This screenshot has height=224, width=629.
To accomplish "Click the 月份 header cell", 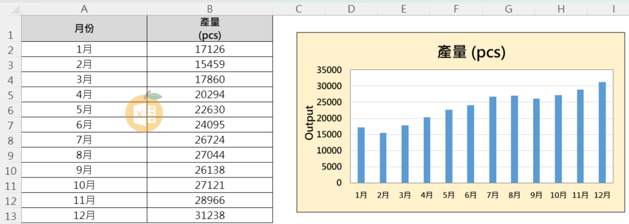I will click(x=84, y=28).
